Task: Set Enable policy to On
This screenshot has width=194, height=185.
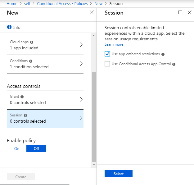Action: [17, 149]
